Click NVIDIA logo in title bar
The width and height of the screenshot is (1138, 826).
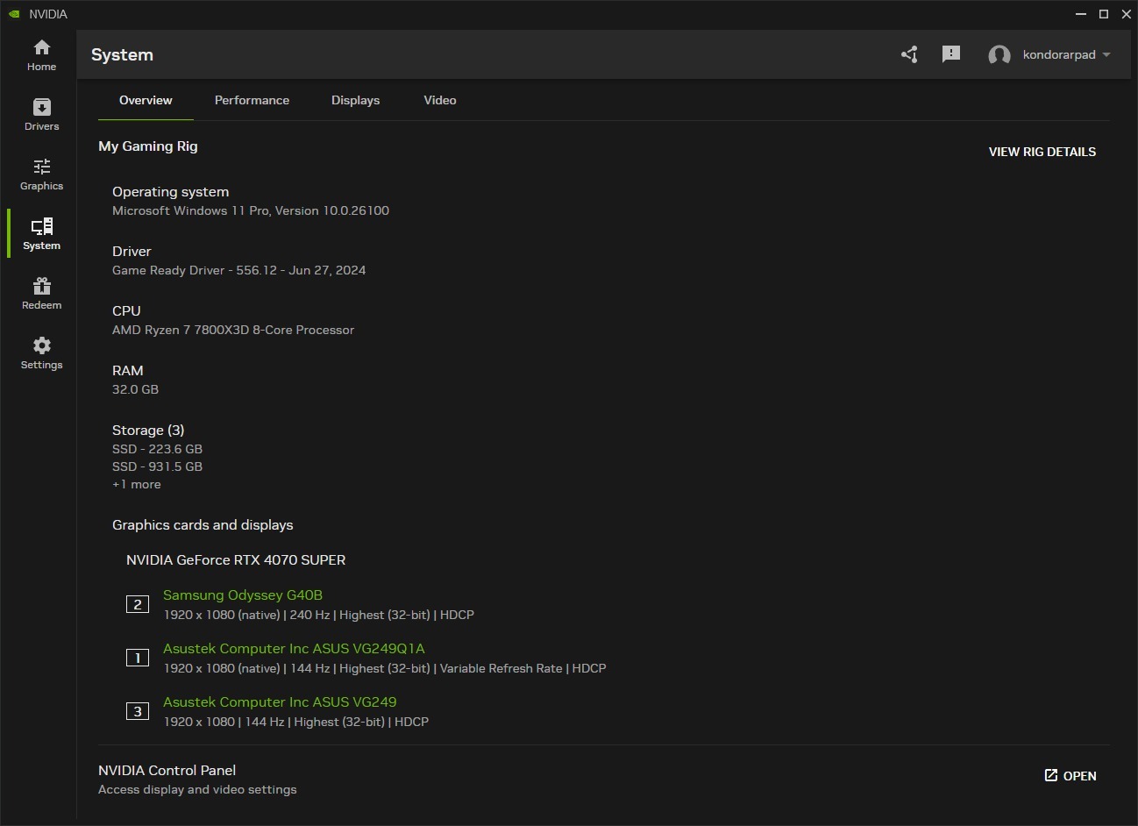(14, 14)
